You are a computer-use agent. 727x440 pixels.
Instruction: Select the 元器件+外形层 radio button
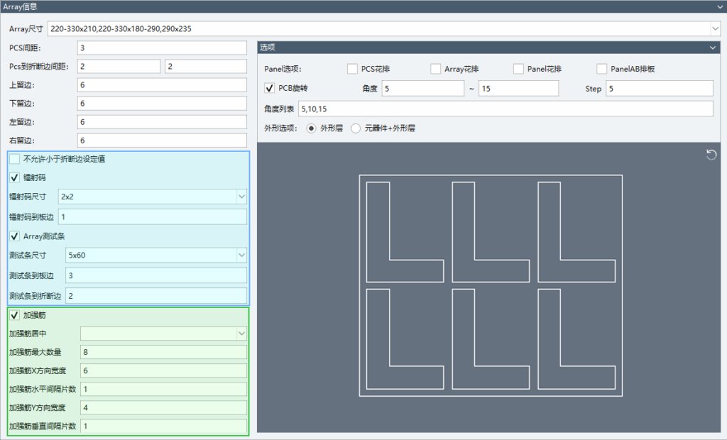tap(356, 128)
